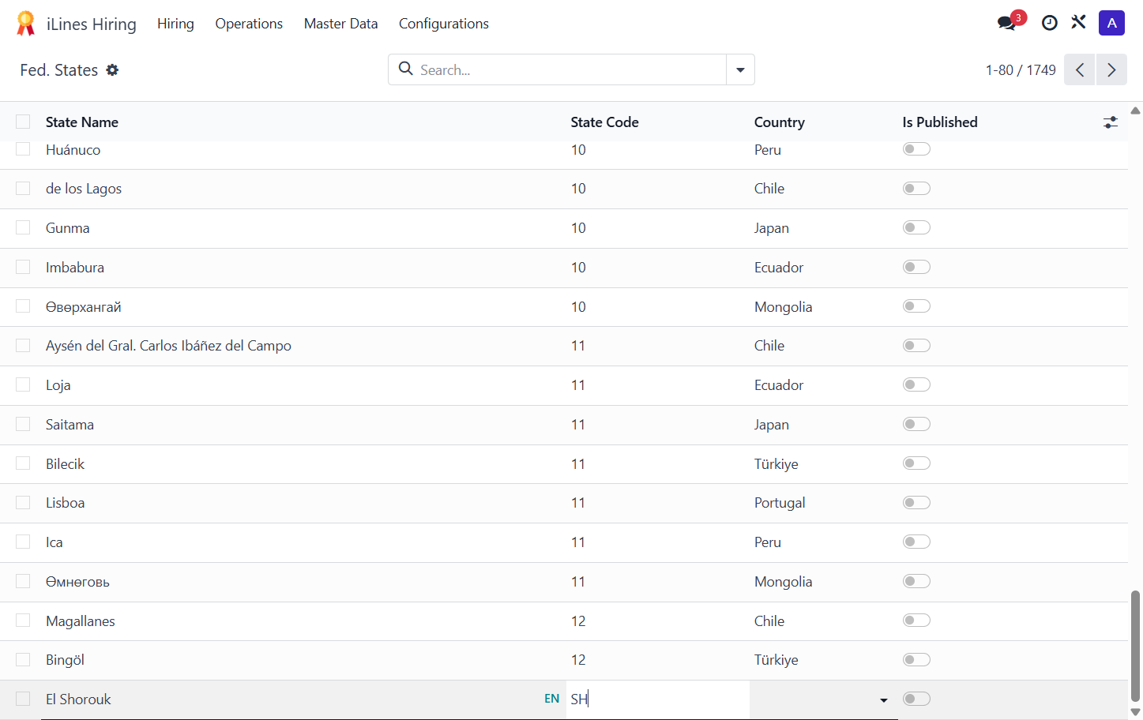Click the iLines Hiring ribbon logo

(x=25, y=24)
